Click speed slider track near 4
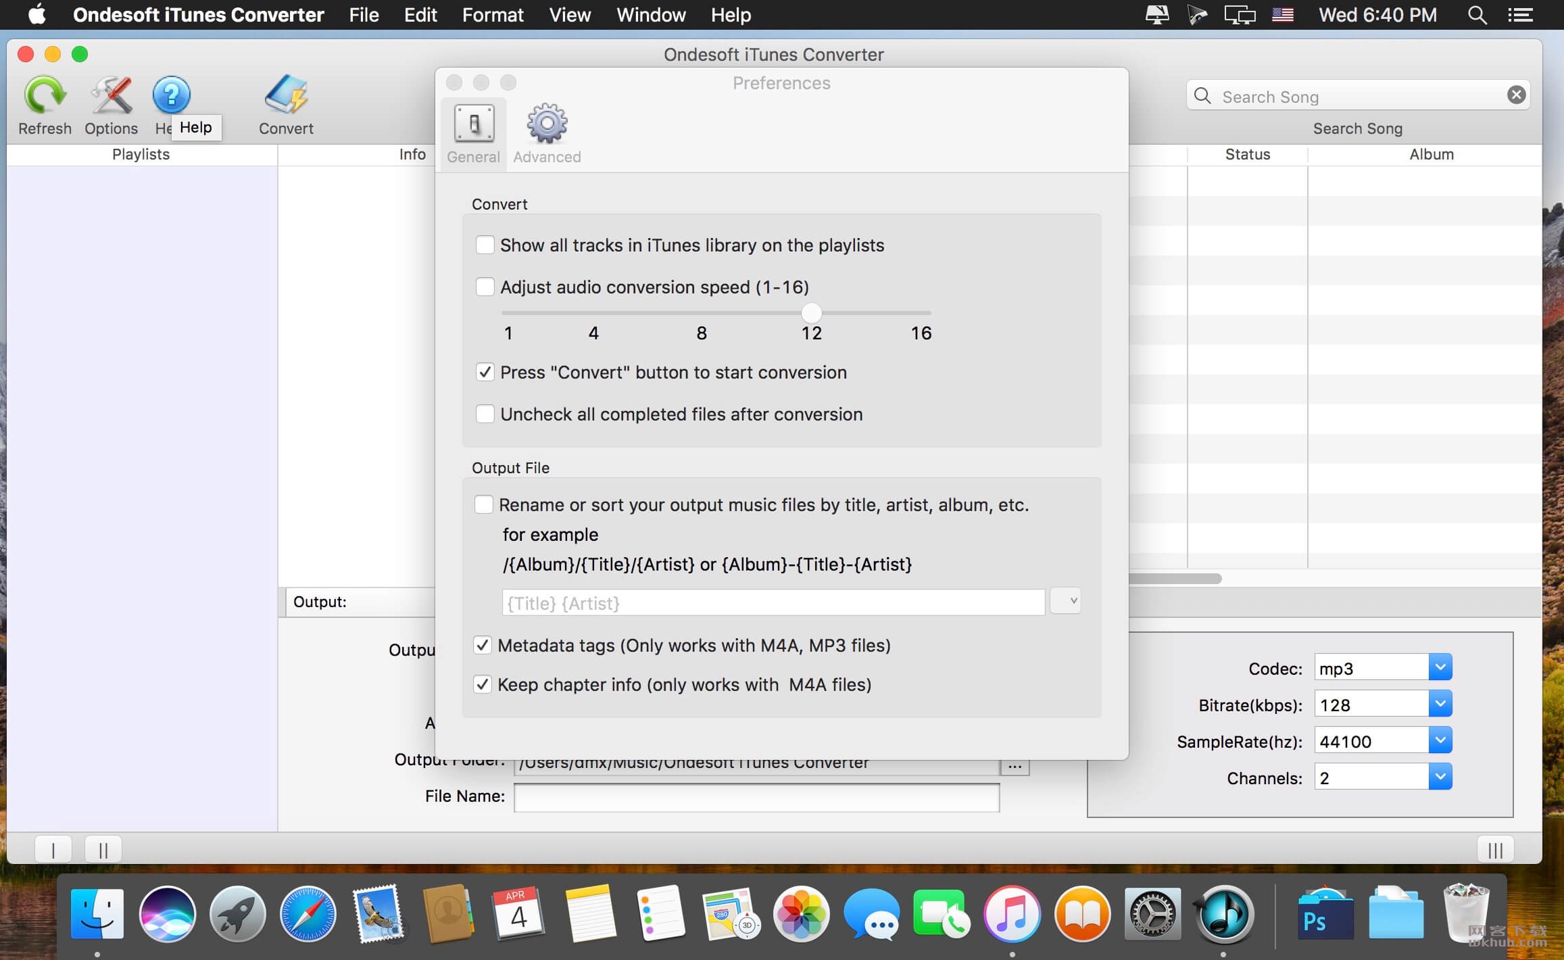Screen dimensions: 1564x960 (x=593, y=313)
